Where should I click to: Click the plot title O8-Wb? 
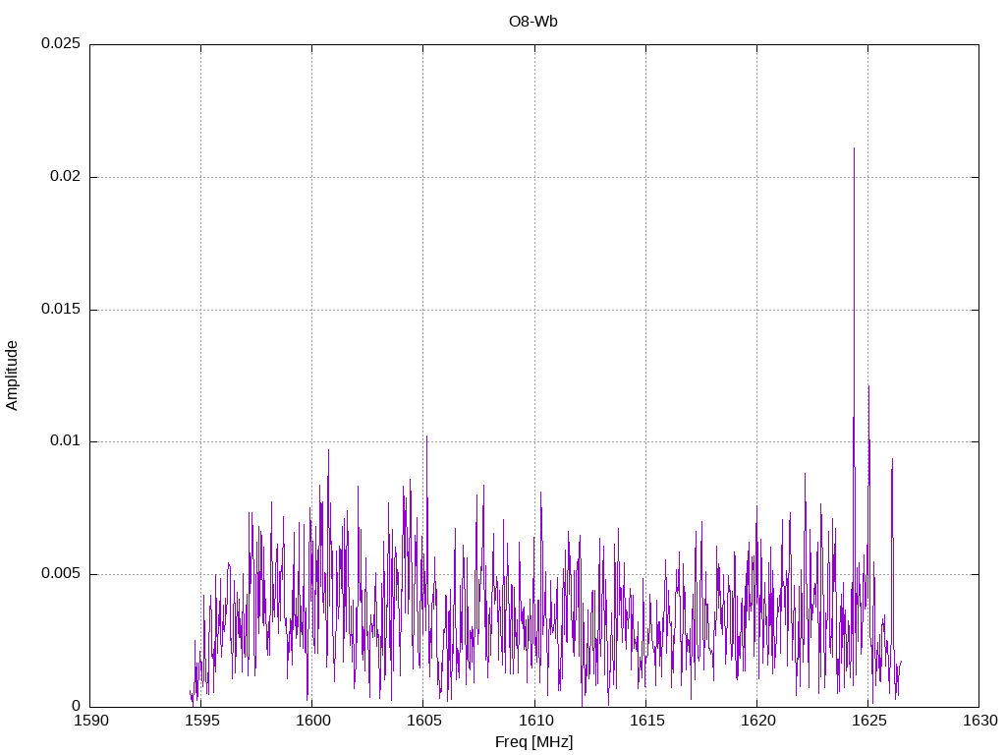click(x=533, y=22)
